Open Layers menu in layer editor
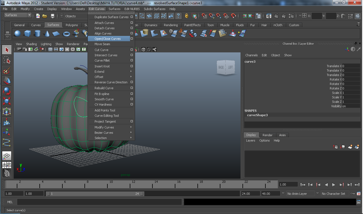 [x=251, y=140]
